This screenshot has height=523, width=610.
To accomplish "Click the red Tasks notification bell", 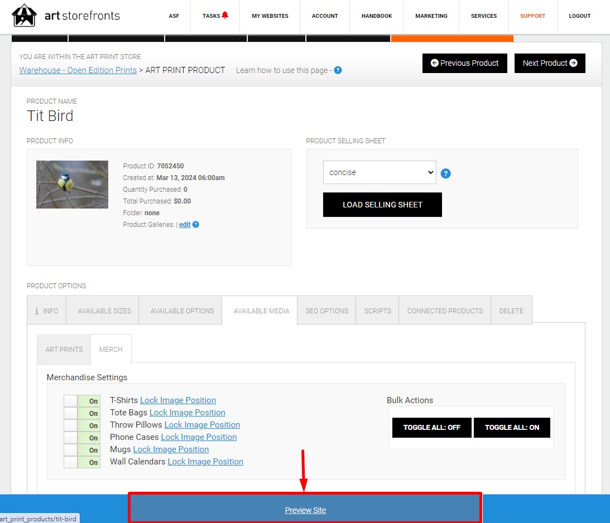I will (225, 15).
